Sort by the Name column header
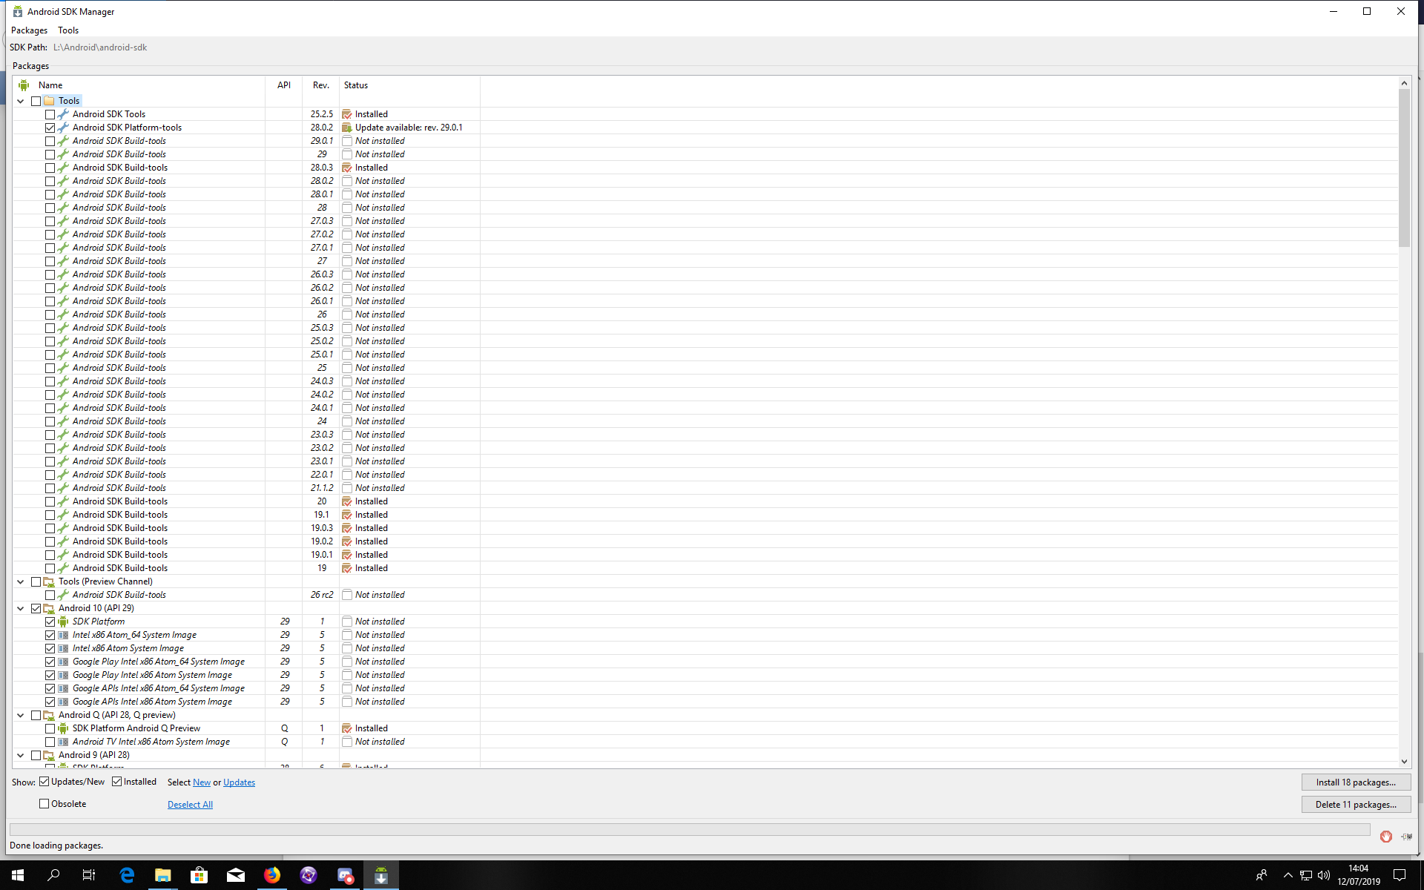This screenshot has width=1424, height=890. click(x=139, y=85)
